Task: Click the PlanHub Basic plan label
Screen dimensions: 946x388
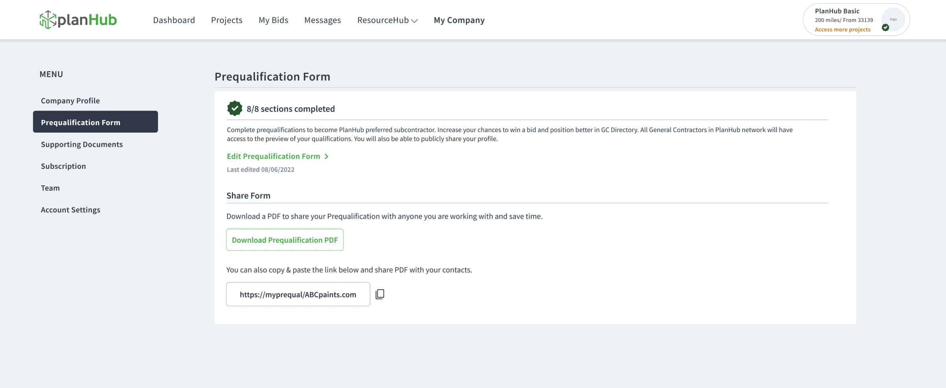Action: pyautogui.click(x=837, y=11)
